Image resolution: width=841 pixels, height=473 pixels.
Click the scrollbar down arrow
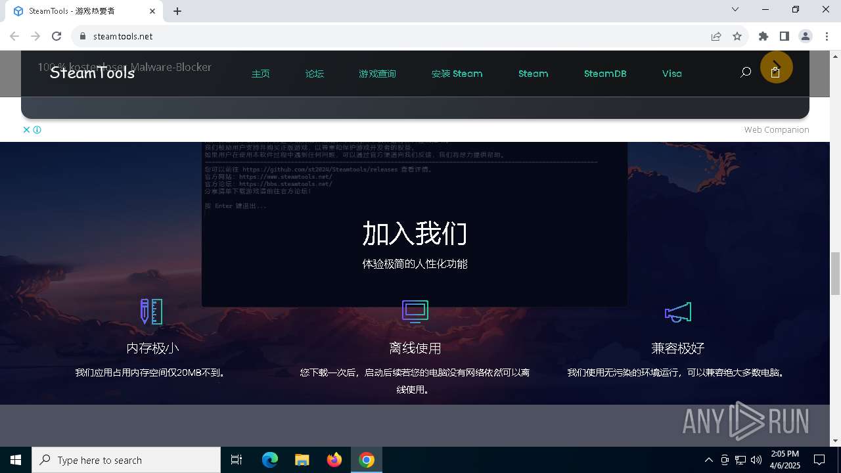click(x=835, y=441)
